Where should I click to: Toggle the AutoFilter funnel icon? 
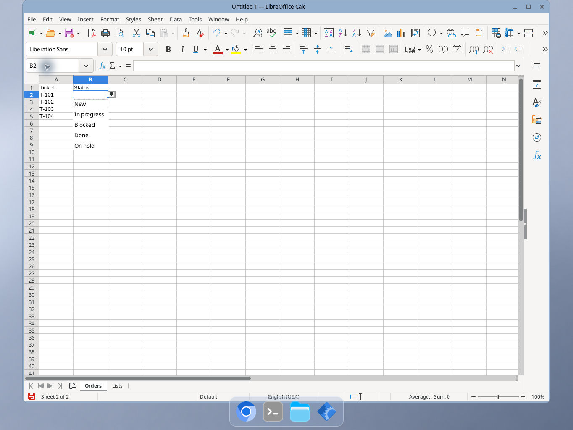[x=371, y=33]
